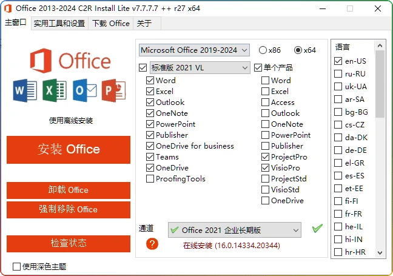
Task: Check the ru-RU language checkbox
Action: click(x=338, y=73)
